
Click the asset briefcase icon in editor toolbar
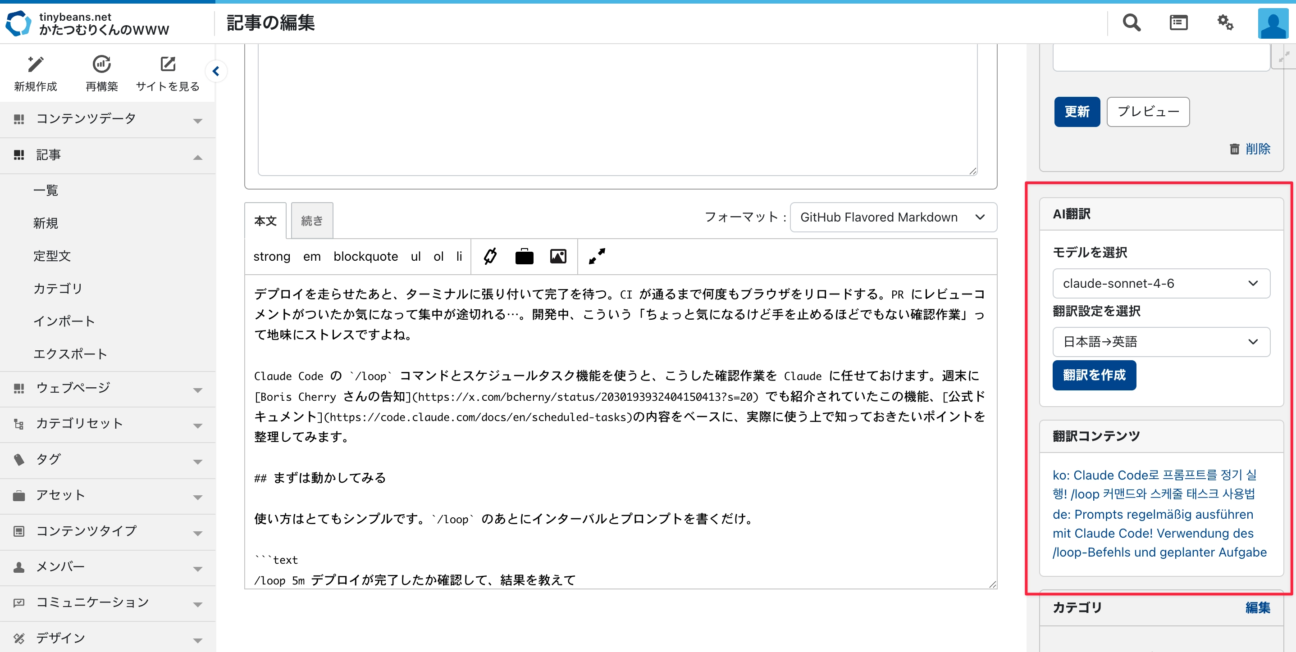[524, 256]
